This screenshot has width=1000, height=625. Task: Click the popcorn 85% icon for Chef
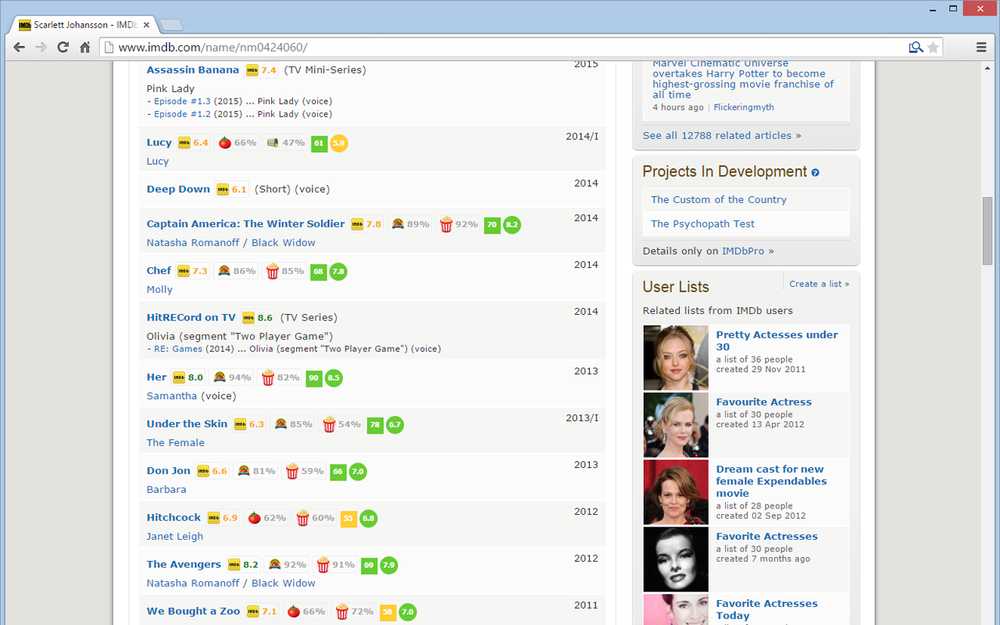(285, 271)
